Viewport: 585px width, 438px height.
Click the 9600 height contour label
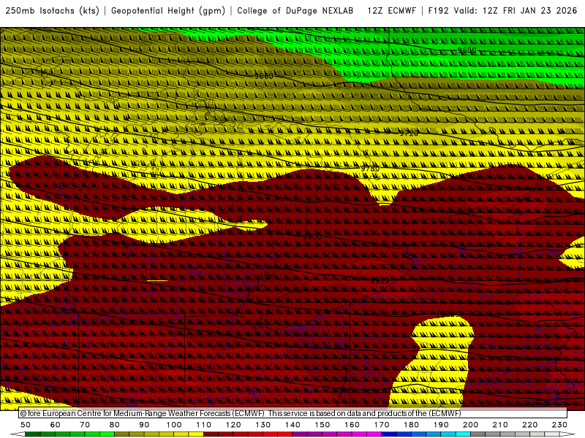[467, 50]
